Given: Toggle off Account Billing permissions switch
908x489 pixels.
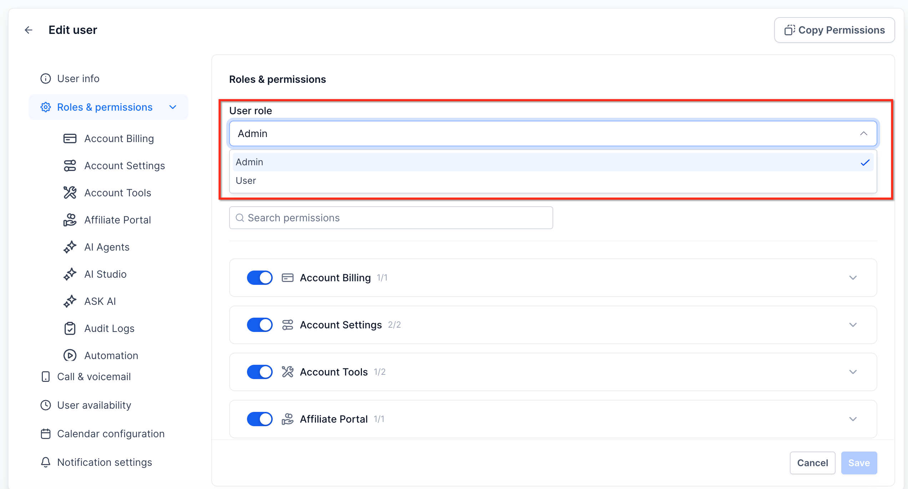Looking at the screenshot, I should 259,278.
